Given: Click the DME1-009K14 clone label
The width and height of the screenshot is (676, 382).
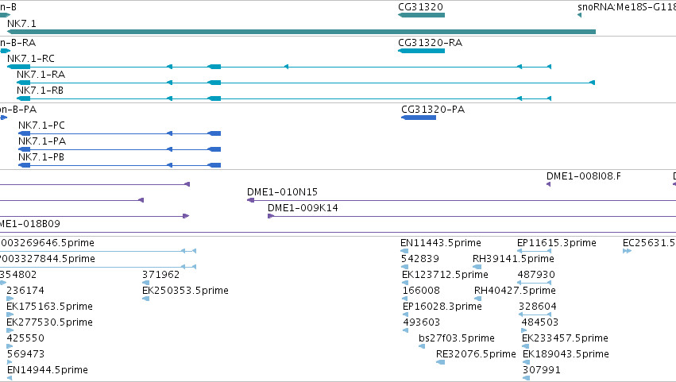Looking at the screenshot, I should click(303, 208).
